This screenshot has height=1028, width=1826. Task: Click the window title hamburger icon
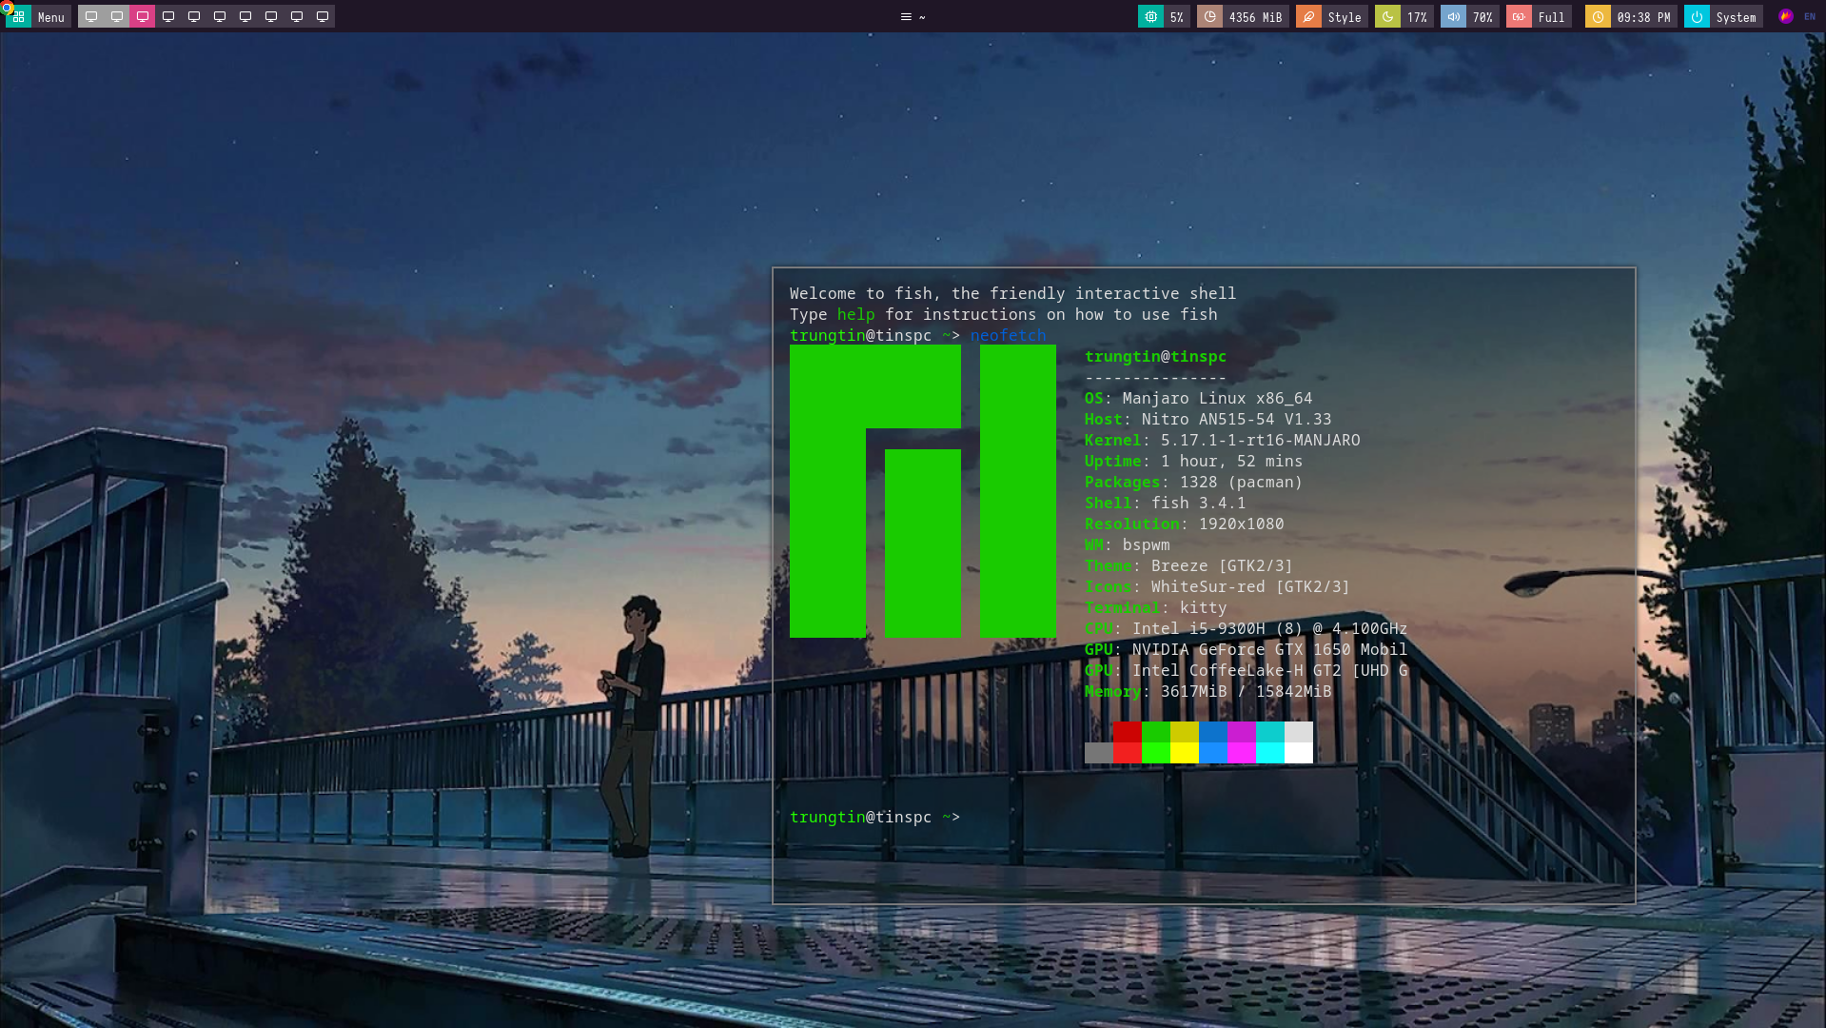tap(906, 17)
